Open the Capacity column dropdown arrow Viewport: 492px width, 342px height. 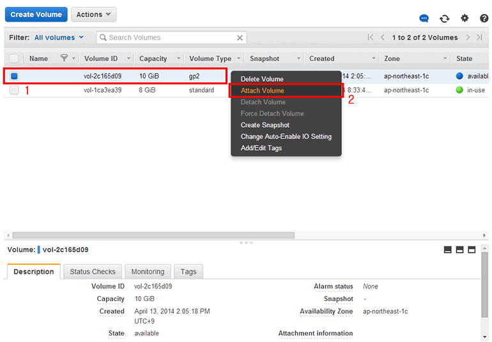pos(178,59)
